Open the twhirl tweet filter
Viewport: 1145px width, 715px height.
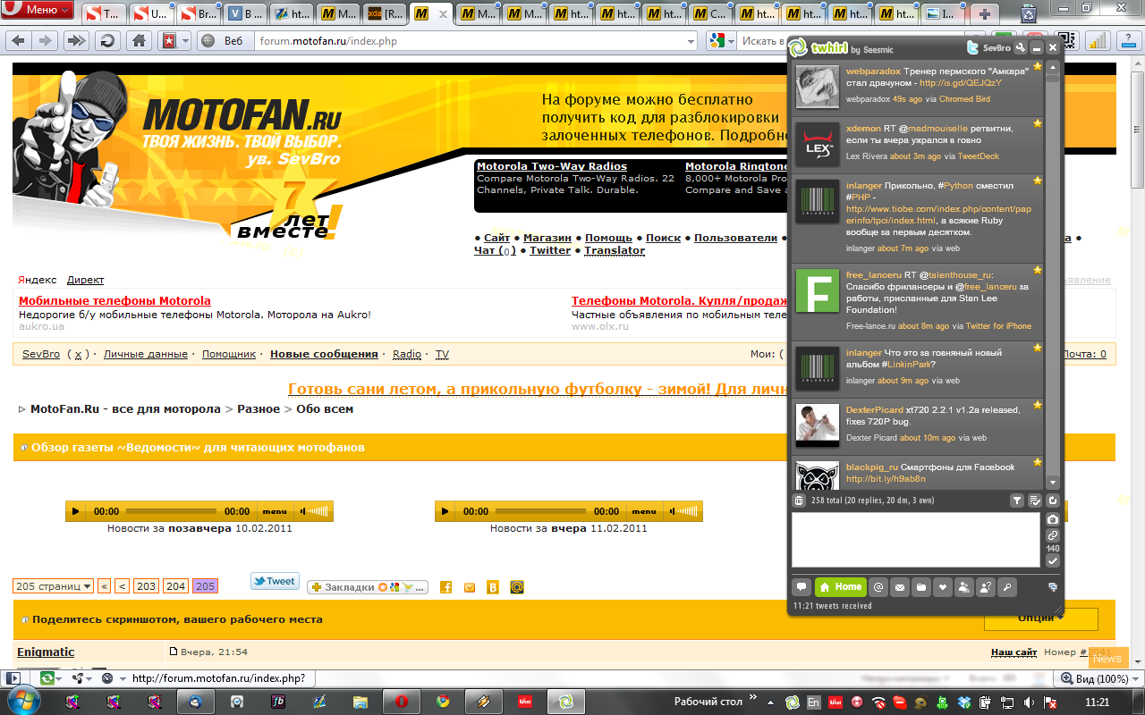coord(1017,500)
